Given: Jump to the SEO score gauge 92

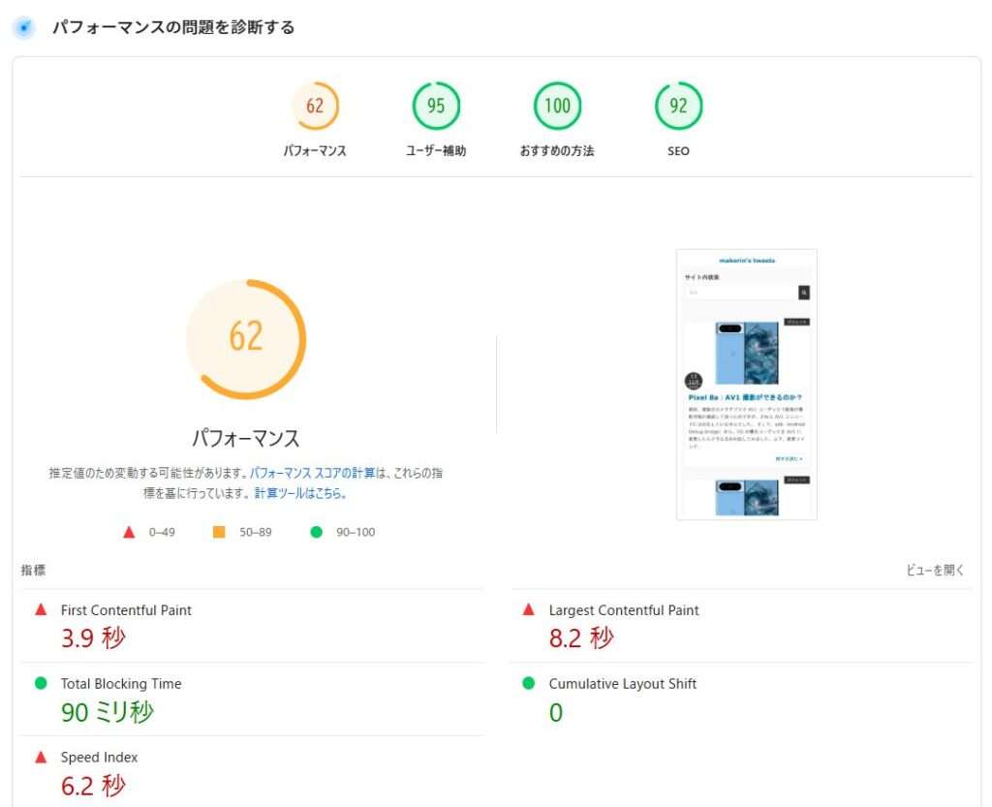Looking at the screenshot, I should coord(678,107).
